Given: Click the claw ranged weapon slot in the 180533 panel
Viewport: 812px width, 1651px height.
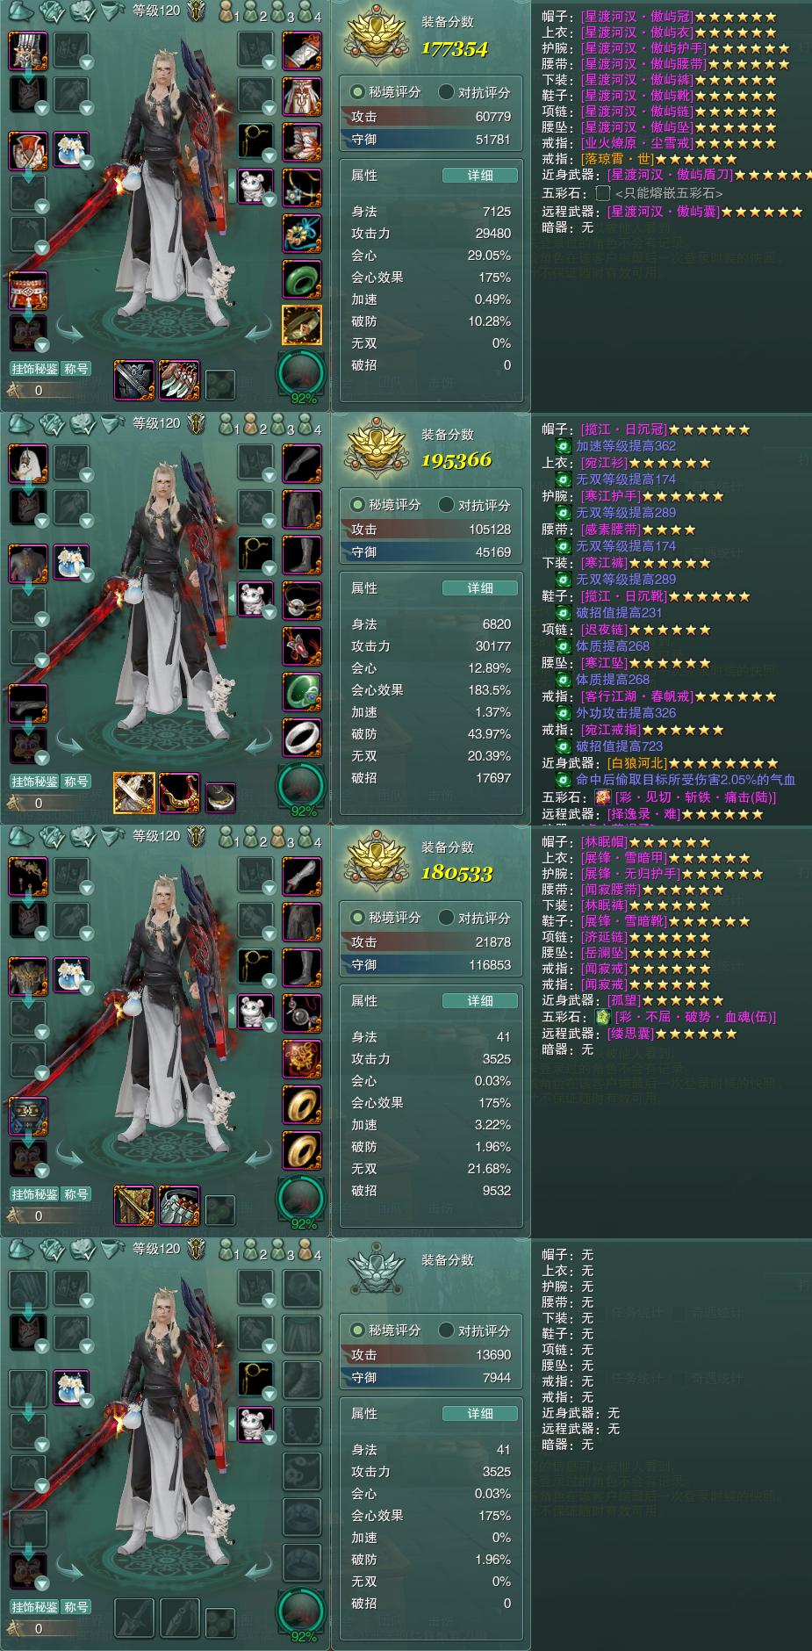Looking at the screenshot, I should (180, 1206).
